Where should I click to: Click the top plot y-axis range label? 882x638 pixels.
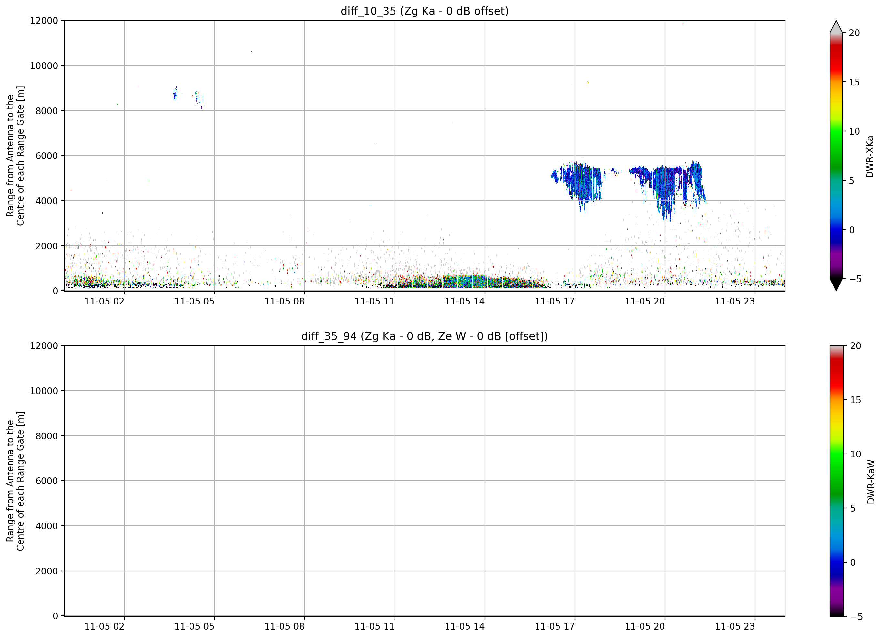(15, 156)
